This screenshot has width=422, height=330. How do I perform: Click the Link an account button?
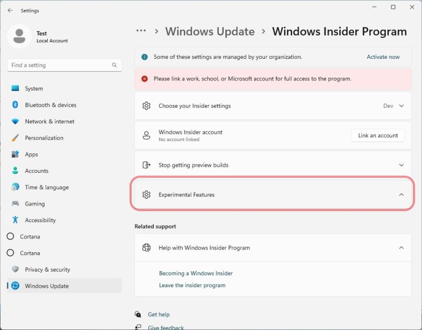(x=378, y=136)
